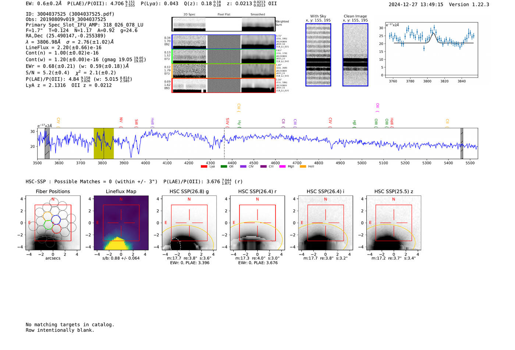
Task: Open the With Sky 2D image
Action: [x=318, y=55]
